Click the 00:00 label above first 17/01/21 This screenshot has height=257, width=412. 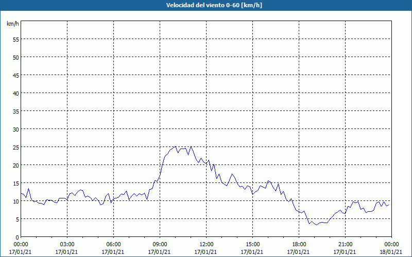pyautogui.click(x=21, y=245)
